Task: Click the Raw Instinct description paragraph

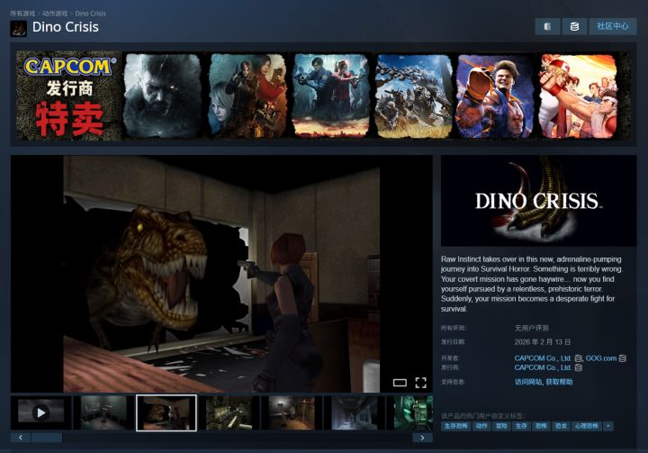Action: pyautogui.click(x=532, y=284)
